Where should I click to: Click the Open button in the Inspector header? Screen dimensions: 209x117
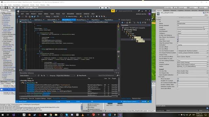206,15
